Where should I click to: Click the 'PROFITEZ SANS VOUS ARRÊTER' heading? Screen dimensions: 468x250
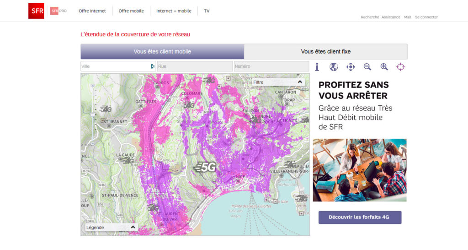[354, 90]
